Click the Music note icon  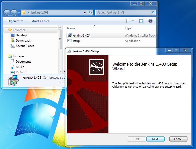point(13,67)
